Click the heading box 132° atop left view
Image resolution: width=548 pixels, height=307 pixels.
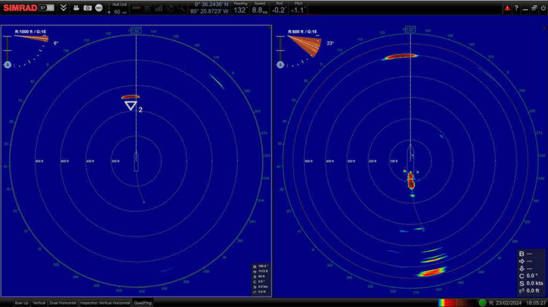pos(136,30)
